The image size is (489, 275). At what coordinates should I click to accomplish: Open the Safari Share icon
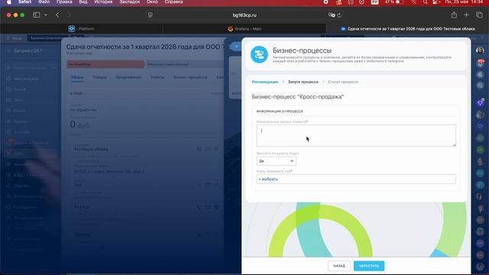(x=454, y=15)
